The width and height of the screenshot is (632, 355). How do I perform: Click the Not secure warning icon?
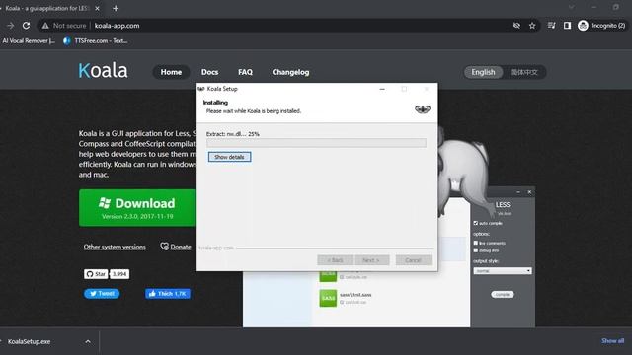coord(45,26)
